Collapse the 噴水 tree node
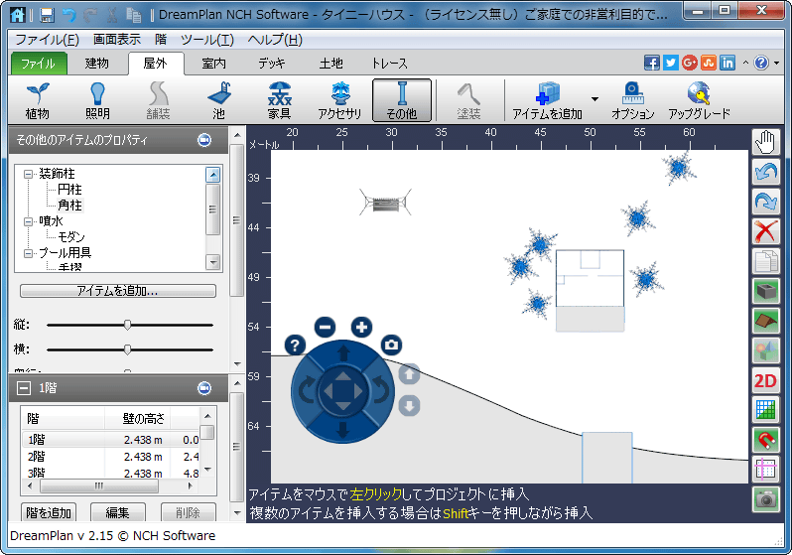 (28, 221)
